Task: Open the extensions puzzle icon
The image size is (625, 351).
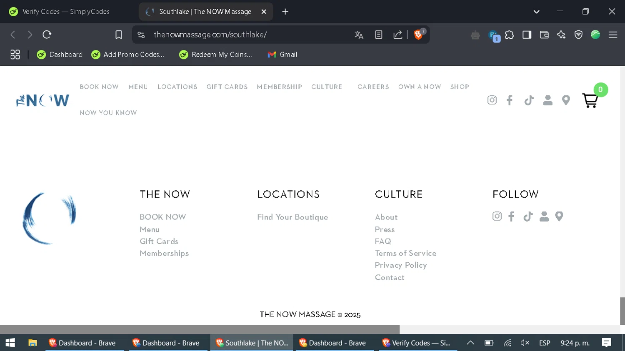Action: pyautogui.click(x=510, y=35)
